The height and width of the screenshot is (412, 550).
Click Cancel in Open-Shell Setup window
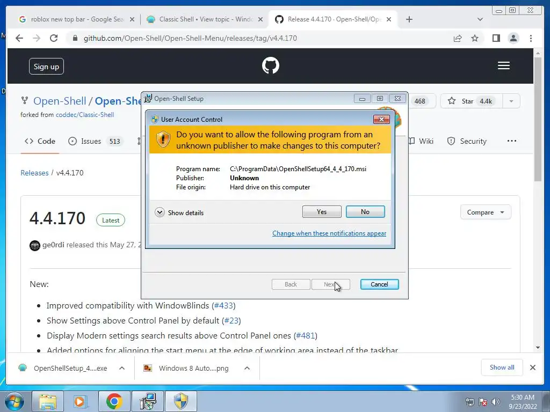click(380, 284)
